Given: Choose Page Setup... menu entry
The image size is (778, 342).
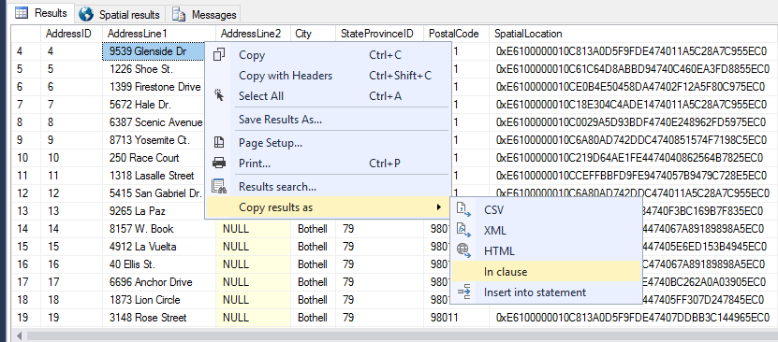Looking at the screenshot, I should coord(328,143).
